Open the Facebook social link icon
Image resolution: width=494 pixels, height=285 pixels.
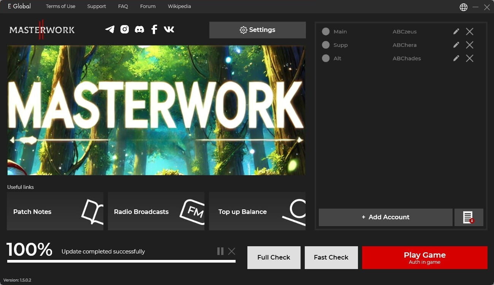point(154,29)
